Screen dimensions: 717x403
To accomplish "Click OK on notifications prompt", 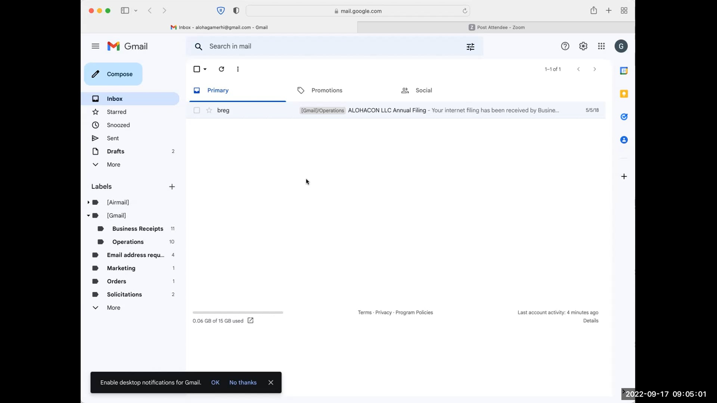I will (215, 382).
